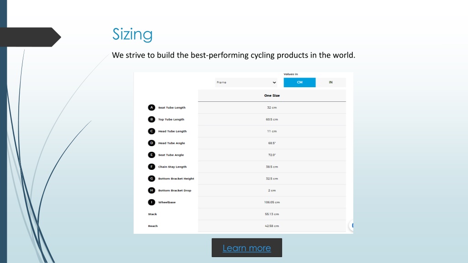Image resolution: width=468 pixels, height=263 pixels.
Task: Click the H icon for Bottom Bracket Drop
Action: click(x=151, y=190)
